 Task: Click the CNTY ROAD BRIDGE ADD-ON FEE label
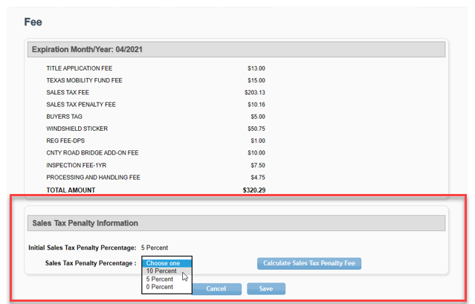click(x=93, y=153)
